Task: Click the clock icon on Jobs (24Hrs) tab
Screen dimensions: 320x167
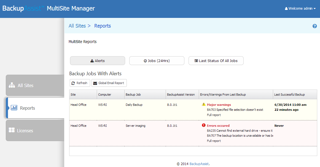Action: pos(145,61)
